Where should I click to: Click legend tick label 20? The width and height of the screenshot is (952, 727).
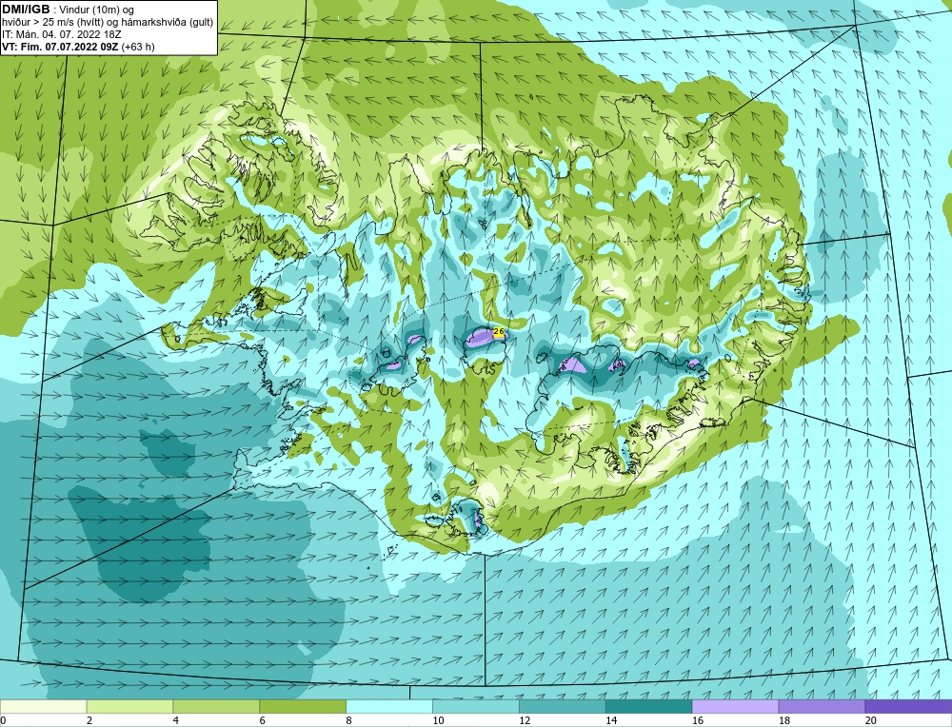[871, 720]
